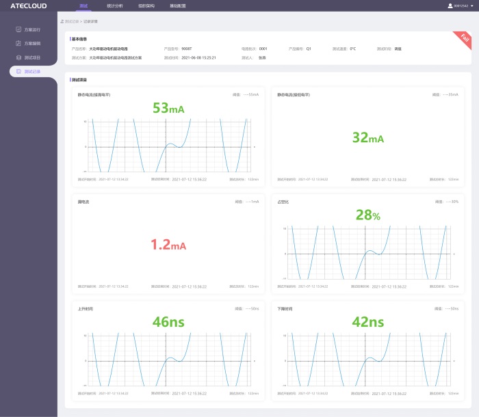Click the 测试项目 stack icon in sidebar
Image resolution: width=479 pixels, height=417 pixels.
[18, 57]
